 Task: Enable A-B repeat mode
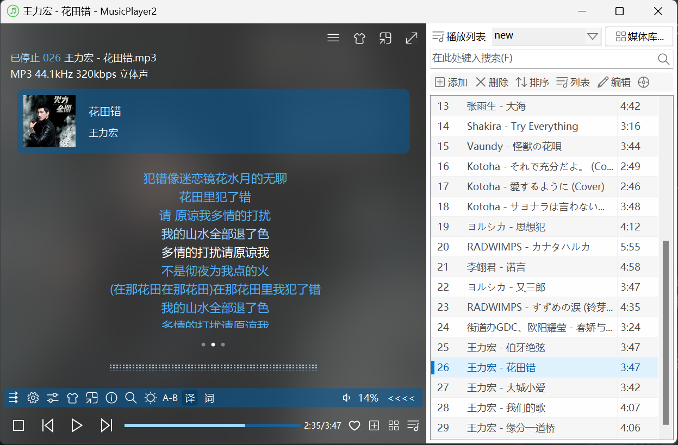(169, 398)
